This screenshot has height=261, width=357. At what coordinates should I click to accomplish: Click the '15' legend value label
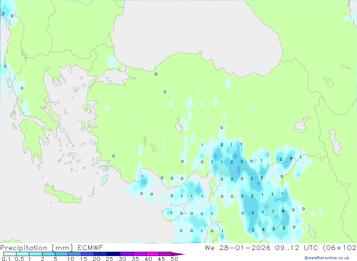click(x=84, y=259)
